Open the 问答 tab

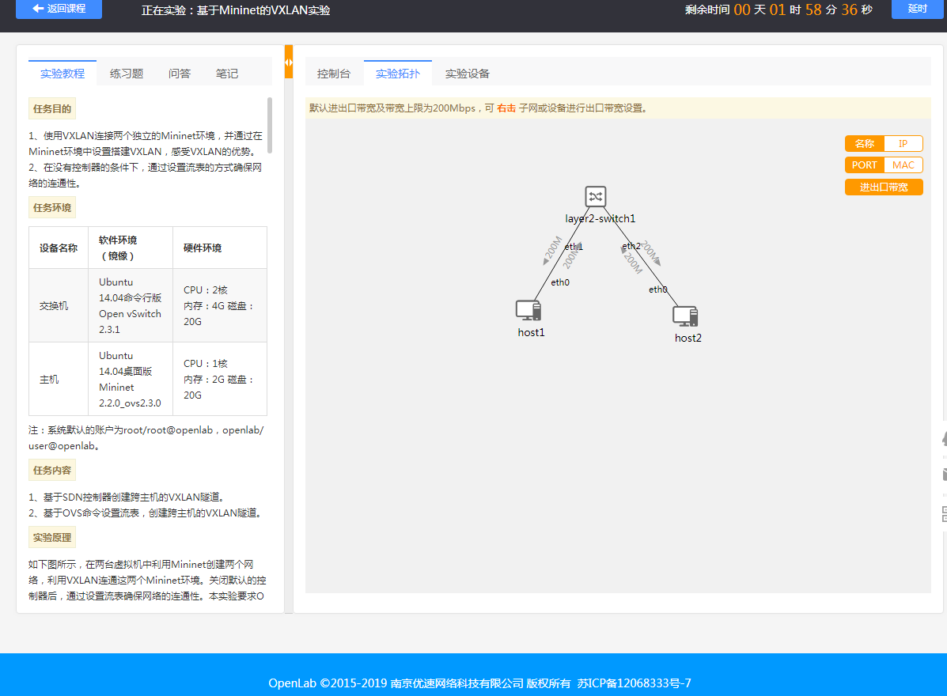point(180,74)
